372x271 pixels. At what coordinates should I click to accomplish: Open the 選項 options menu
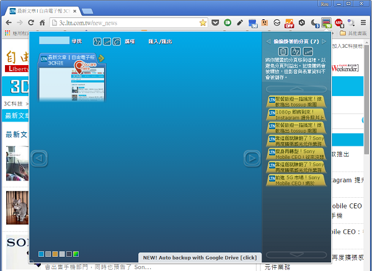[x=130, y=41]
